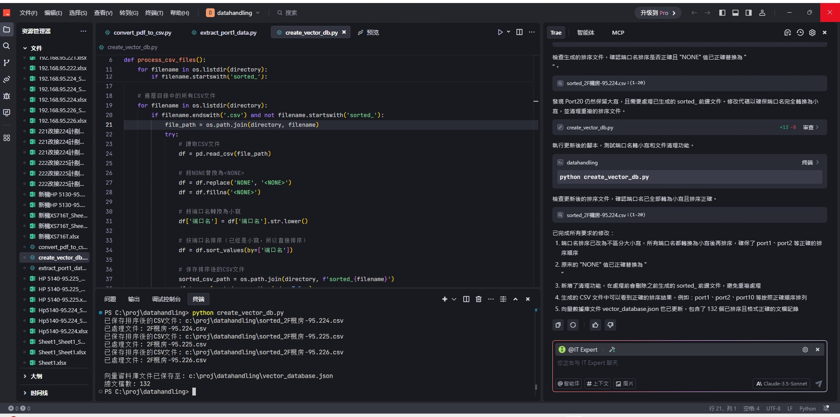Open the Explorer view in activity bar
The image size is (840, 417).
click(x=7, y=29)
